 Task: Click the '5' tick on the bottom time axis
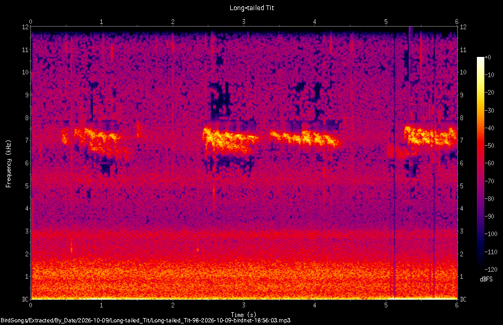[x=386, y=305]
